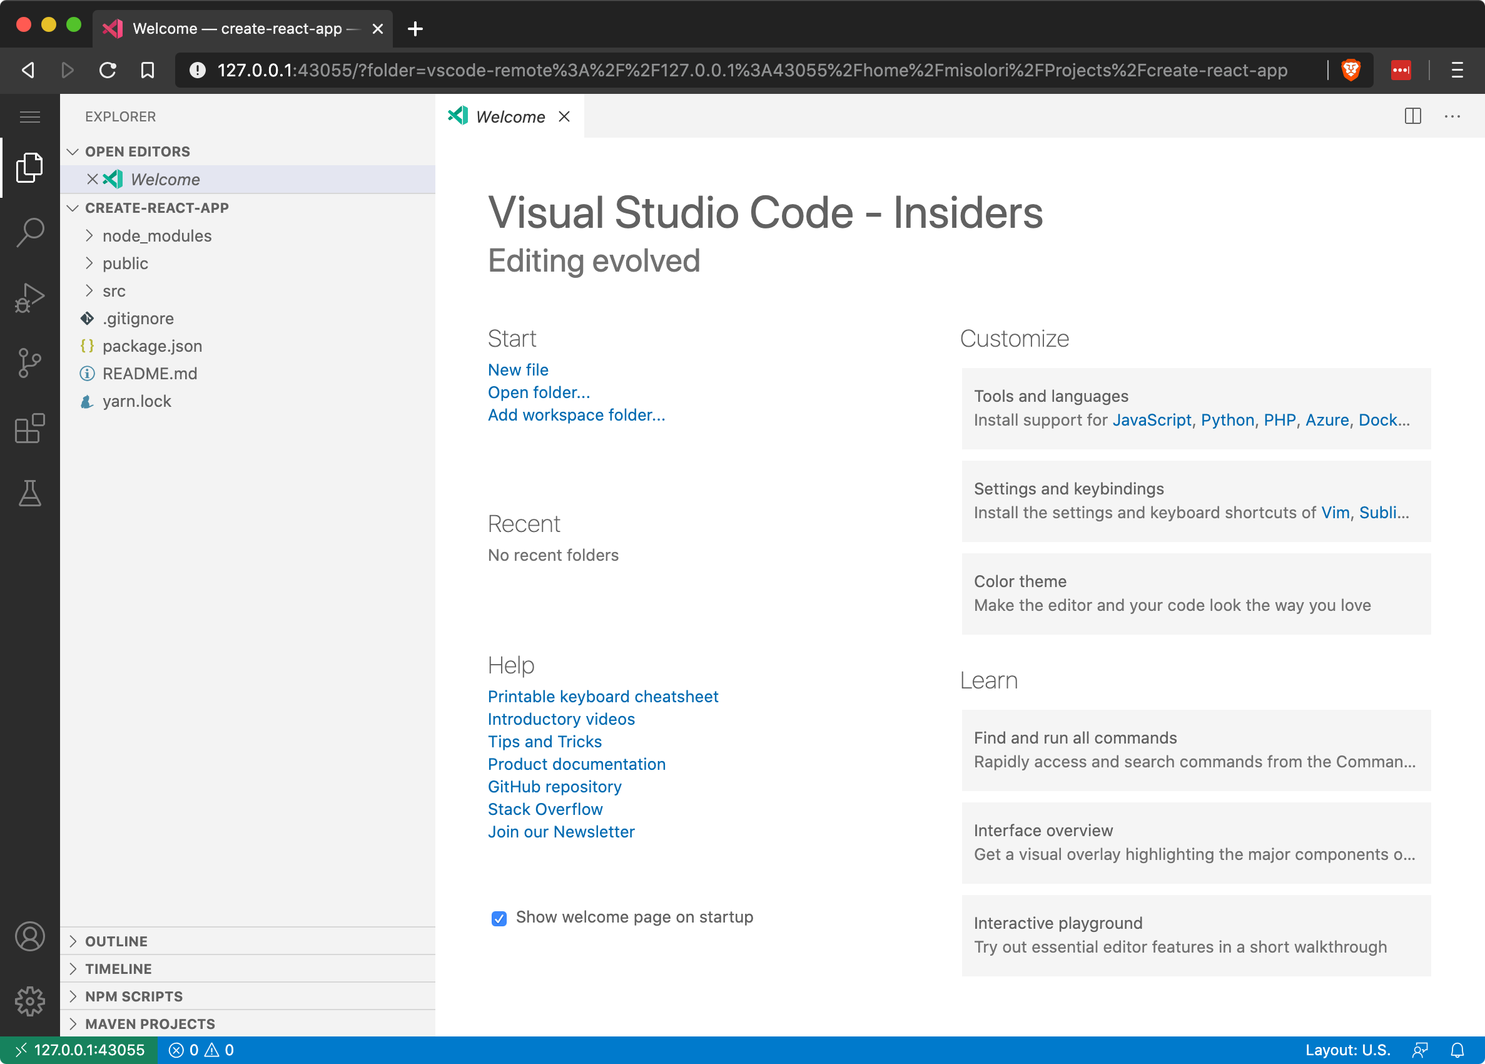Viewport: 1485px width, 1064px height.
Task: Expand the NPM SCRIPTS section
Action: [x=134, y=996]
